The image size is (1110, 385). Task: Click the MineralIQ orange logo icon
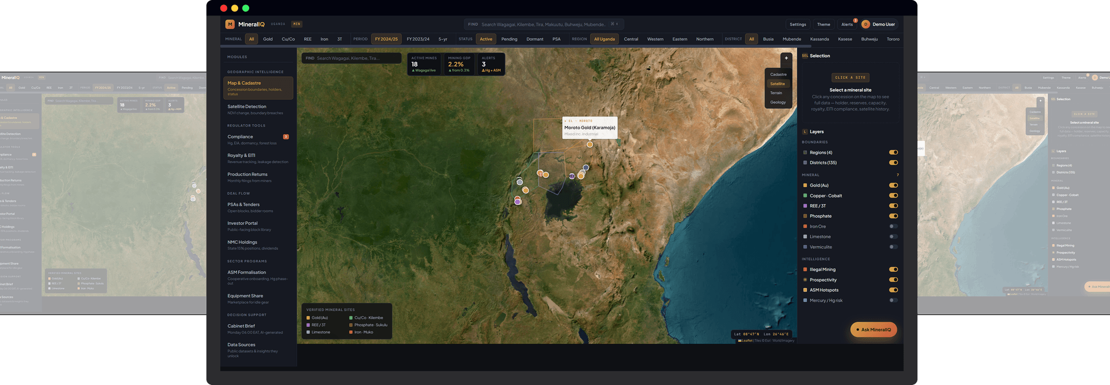[230, 24]
